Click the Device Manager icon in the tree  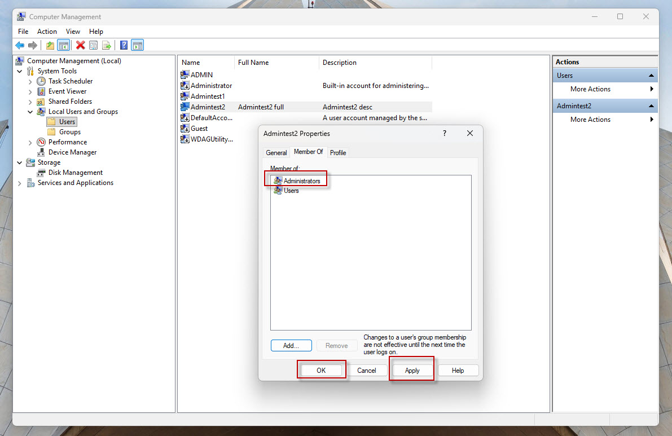point(41,152)
